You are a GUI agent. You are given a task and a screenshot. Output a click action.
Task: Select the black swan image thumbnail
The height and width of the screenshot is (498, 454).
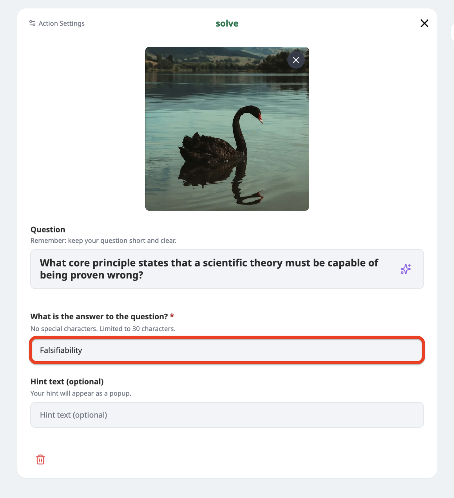pos(227,129)
